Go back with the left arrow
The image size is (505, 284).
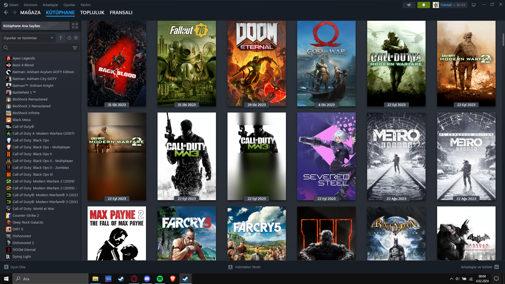(6, 12)
